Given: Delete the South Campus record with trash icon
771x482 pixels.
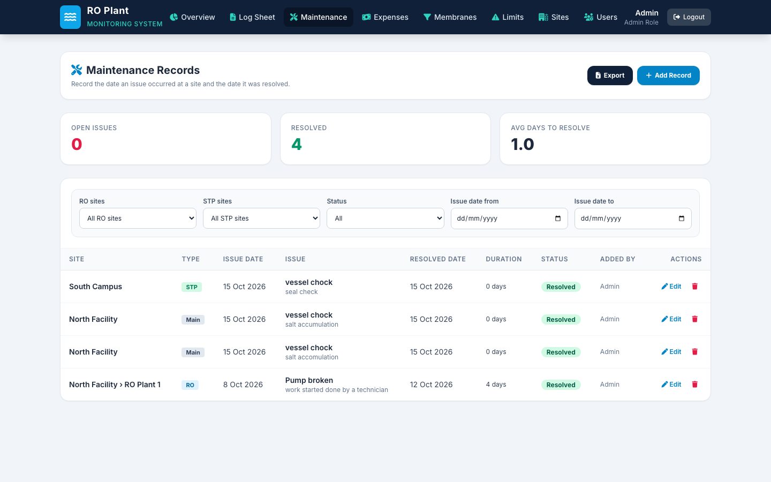Looking at the screenshot, I should tap(695, 287).
